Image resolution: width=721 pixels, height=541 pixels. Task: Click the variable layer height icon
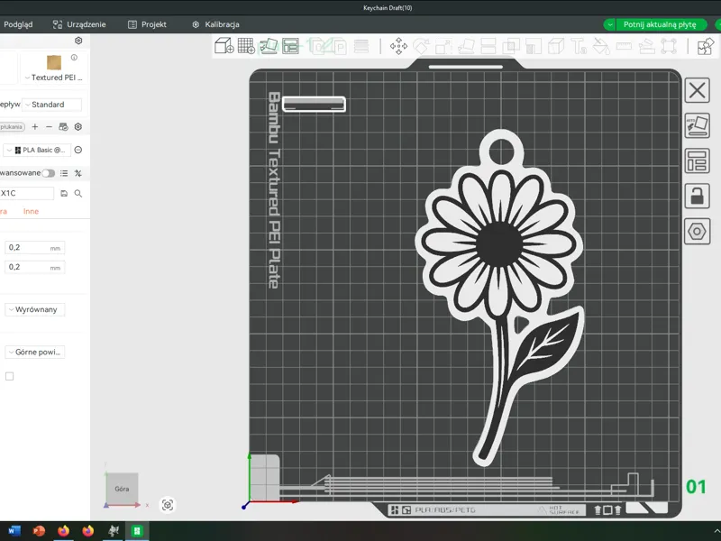point(361,46)
